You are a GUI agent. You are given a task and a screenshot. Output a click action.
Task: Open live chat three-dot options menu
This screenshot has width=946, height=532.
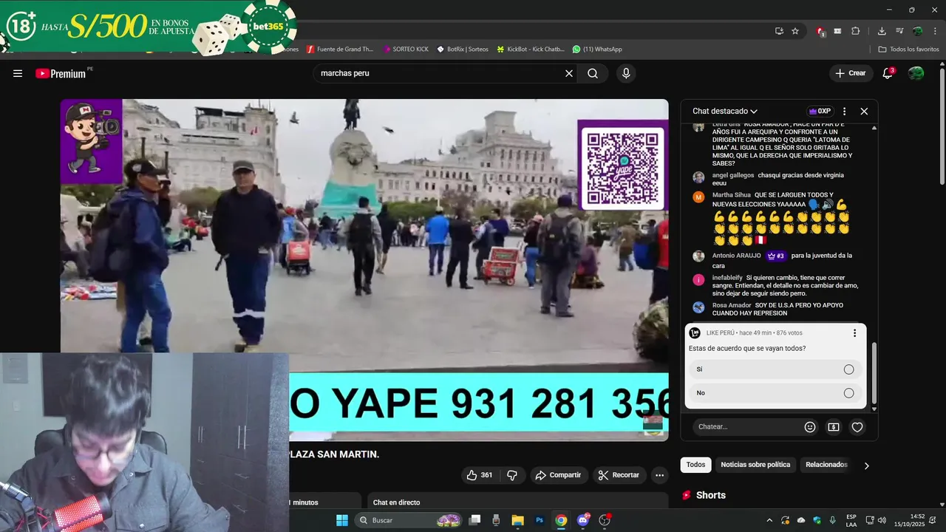click(x=844, y=112)
